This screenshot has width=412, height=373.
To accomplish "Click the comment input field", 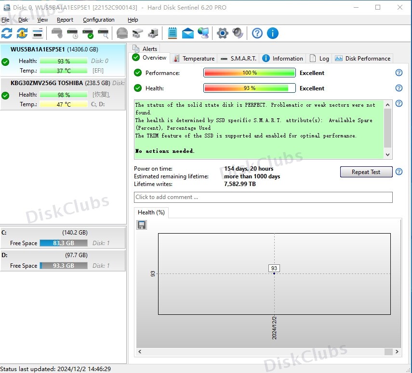I will 263,197.
